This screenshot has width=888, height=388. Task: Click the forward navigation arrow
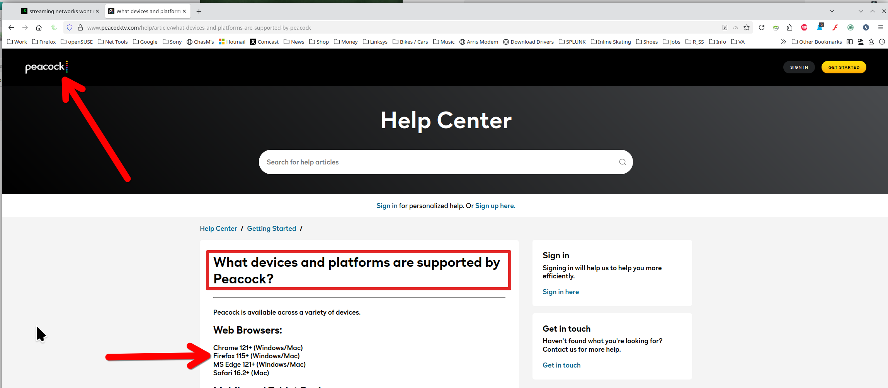pyautogui.click(x=25, y=27)
